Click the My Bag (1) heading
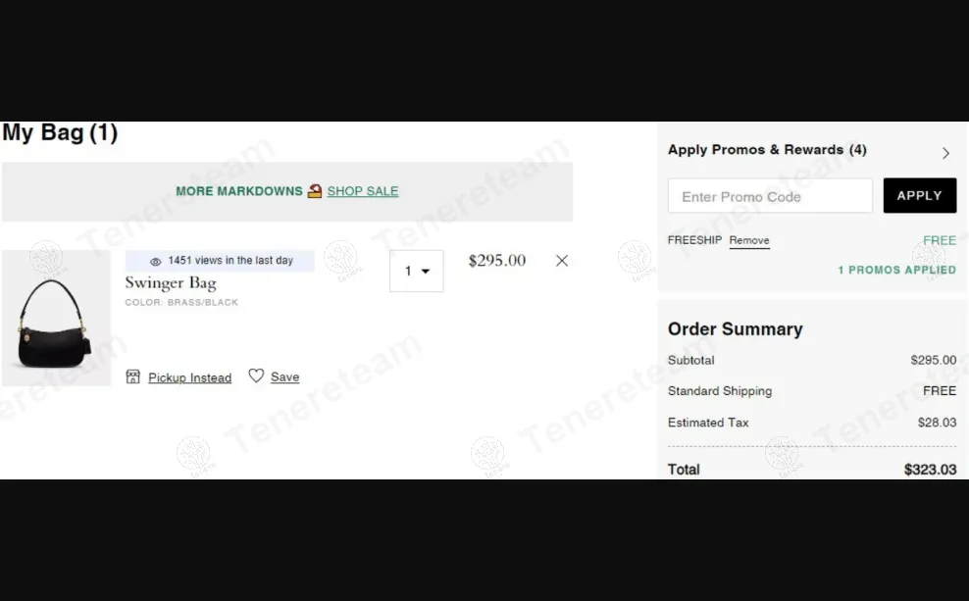The width and height of the screenshot is (969, 601). pos(60,133)
